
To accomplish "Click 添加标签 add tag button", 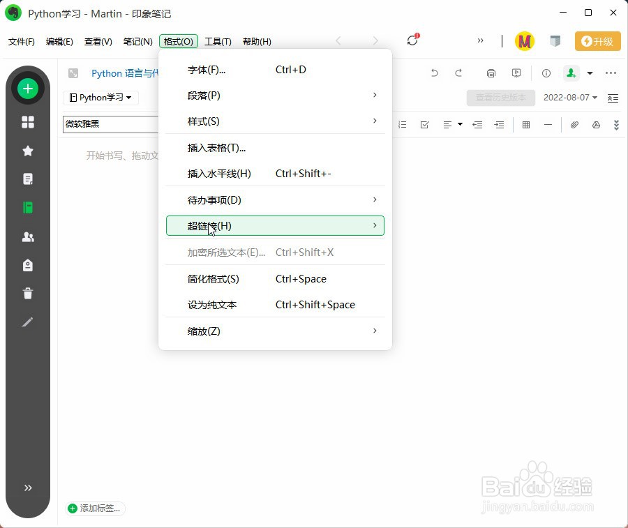I will 95,508.
